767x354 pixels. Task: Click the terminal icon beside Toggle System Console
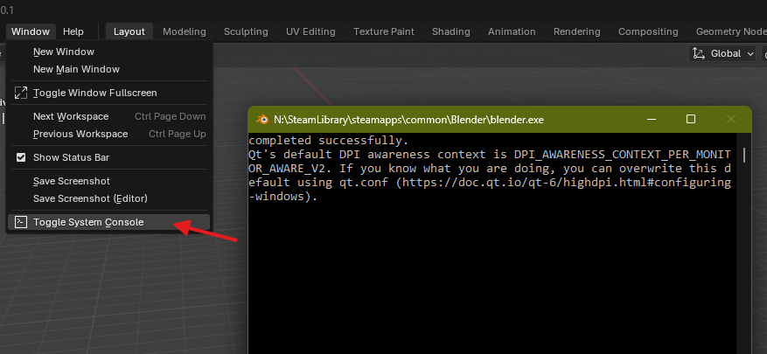pos(22,222)
